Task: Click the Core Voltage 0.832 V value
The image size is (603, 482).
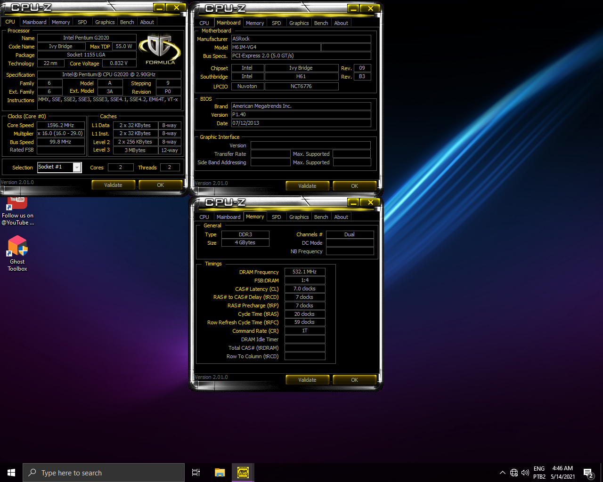Action: pos(119,63)
